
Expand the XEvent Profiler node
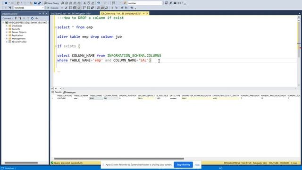pos(7,42)
